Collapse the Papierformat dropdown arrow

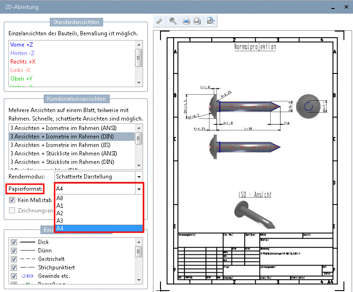point(139,189)
